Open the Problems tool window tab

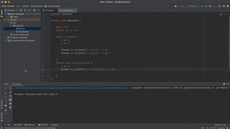[30, 125]
